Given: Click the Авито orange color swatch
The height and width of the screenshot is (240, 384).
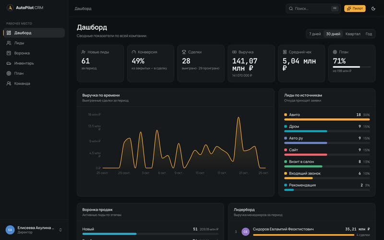Looking at the screenshot, I should click(286, 115).
